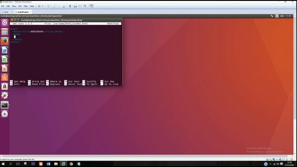Open the VMware View menu
Screen dimensions: 297x167
(x=14, y=6)
